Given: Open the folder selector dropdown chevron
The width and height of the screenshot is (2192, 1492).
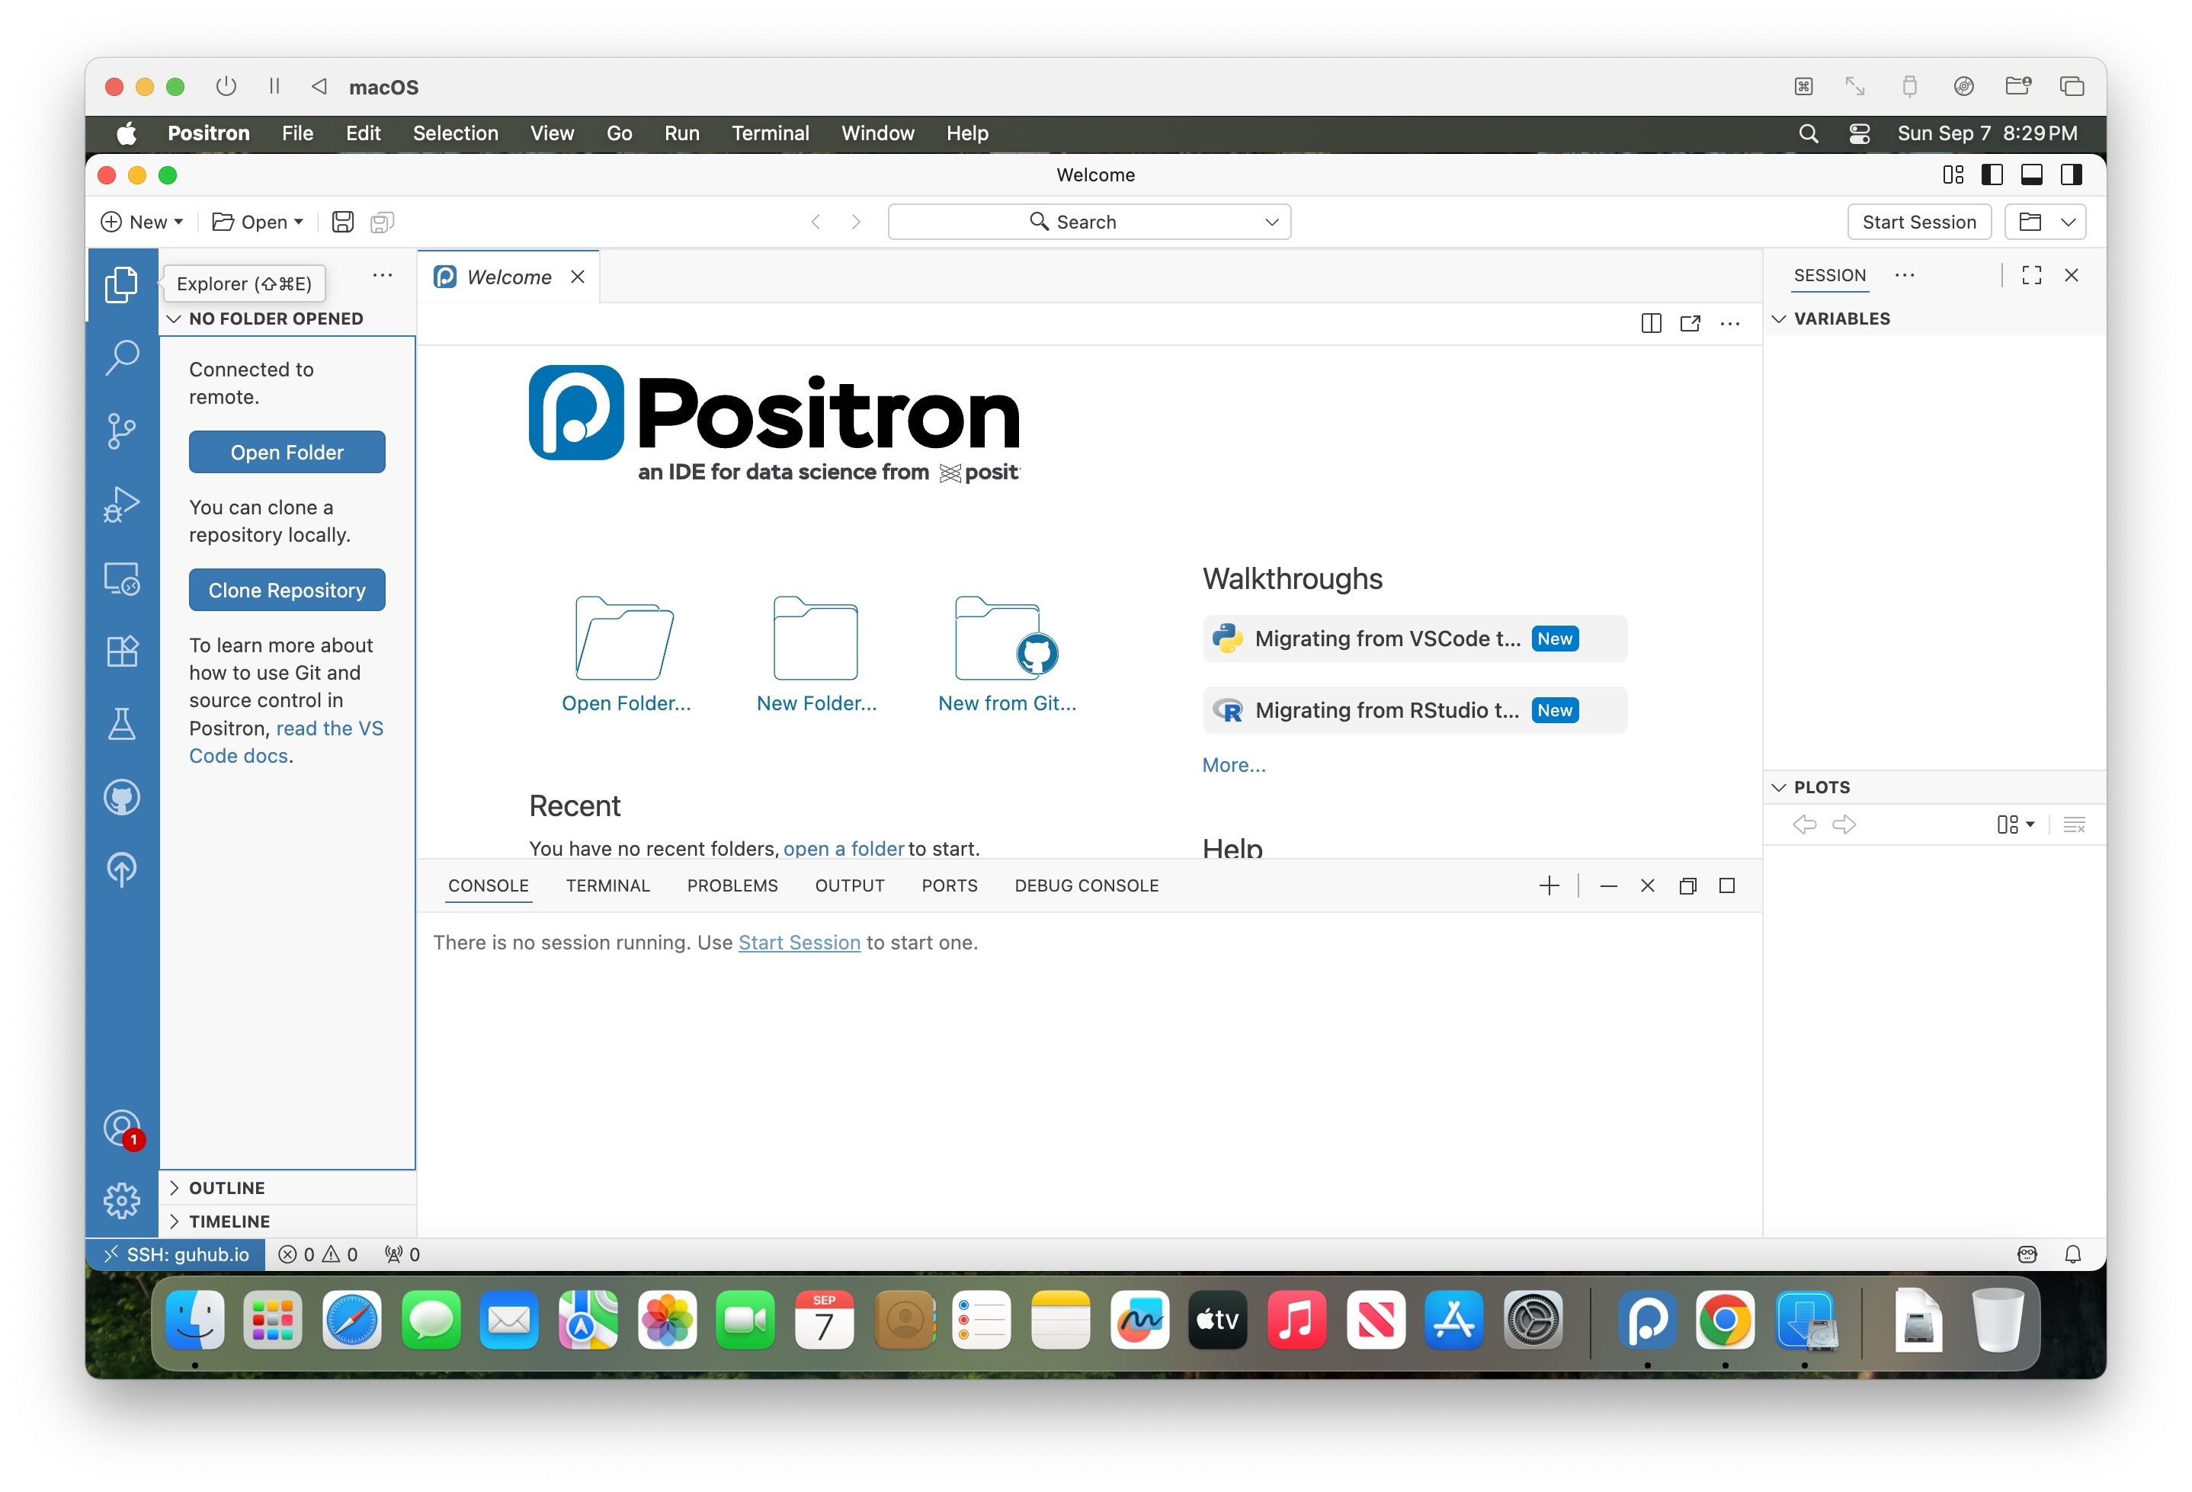Looking at the screenshot, I should [x=2069, y=222].
